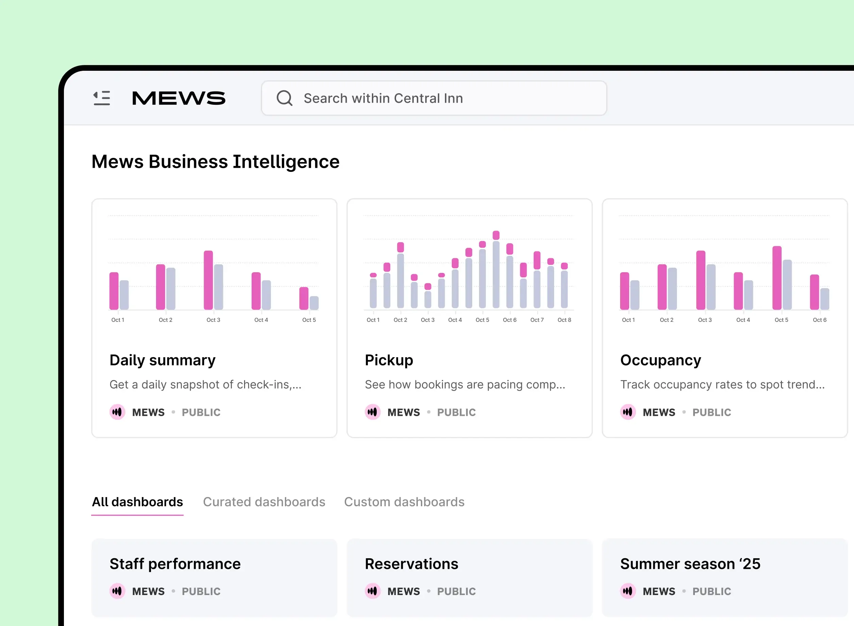Open the Occupancy dashboard
The image size is (854, 626).
point(660,360)
